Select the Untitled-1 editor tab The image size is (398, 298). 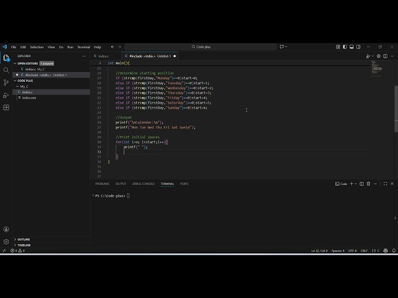[150, 56]
